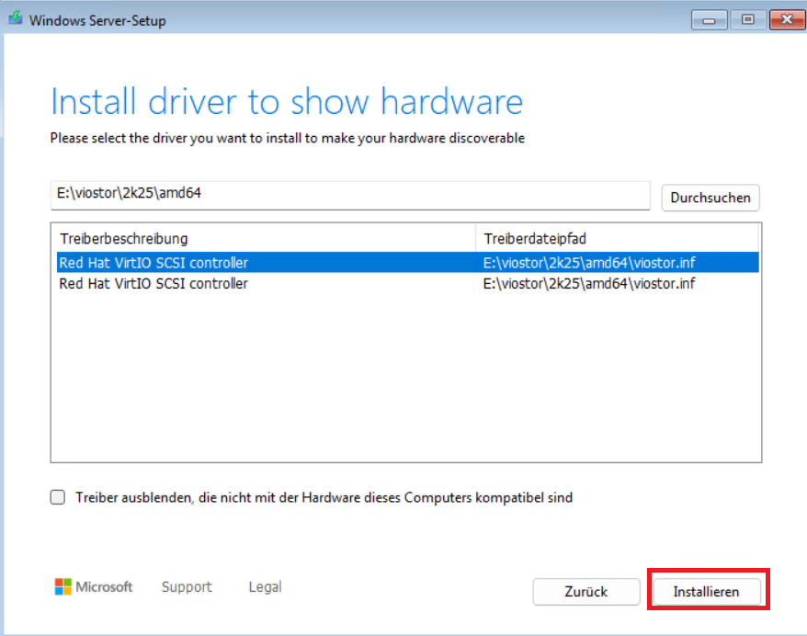This screenshot has width=807, height=636.
Task: Enable the hide incompatible drivers checkbox
Action: (x=58, y=497)
